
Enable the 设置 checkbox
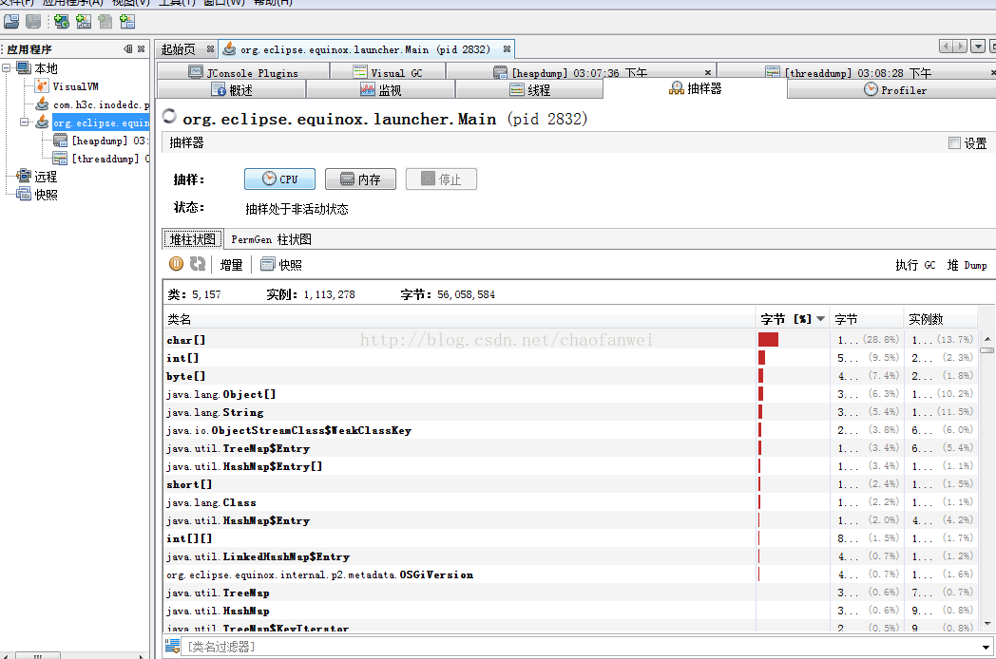(x=954, y=142)
